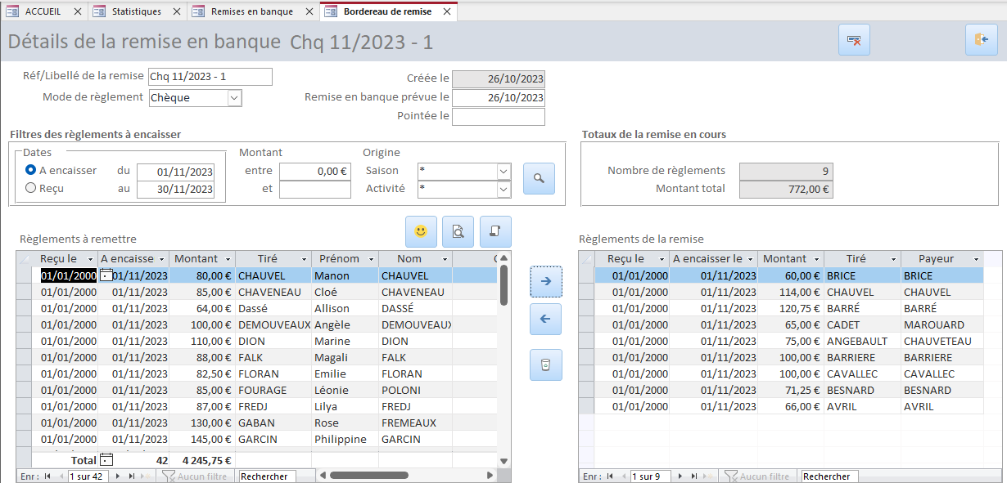The width and height of the screenshot is (1007, 483).
Task: Close the Remises en banque tab
Action: pyautogui.click(x=309, y=11)
